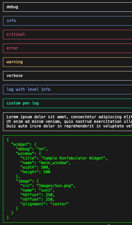The image size is (132, 225).
Task: Select the "error" log message
Action: coord(67,48)
